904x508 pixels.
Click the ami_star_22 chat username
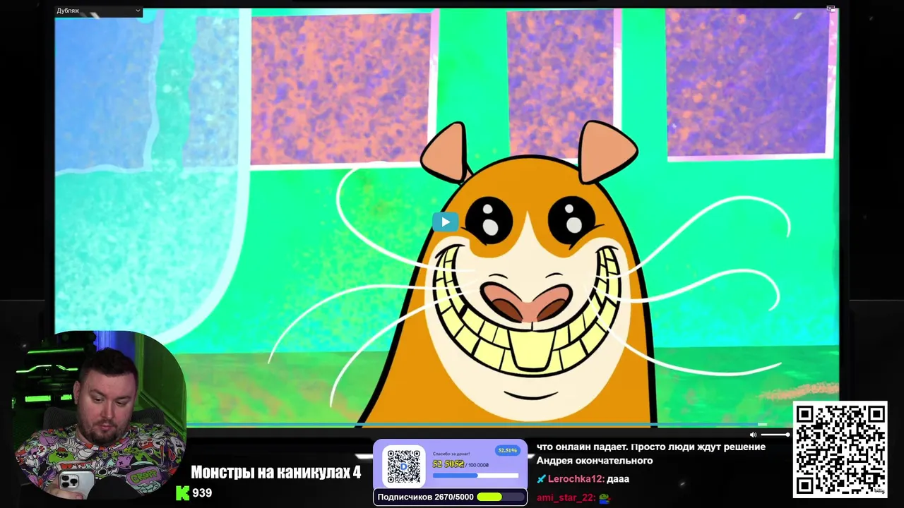565,497
